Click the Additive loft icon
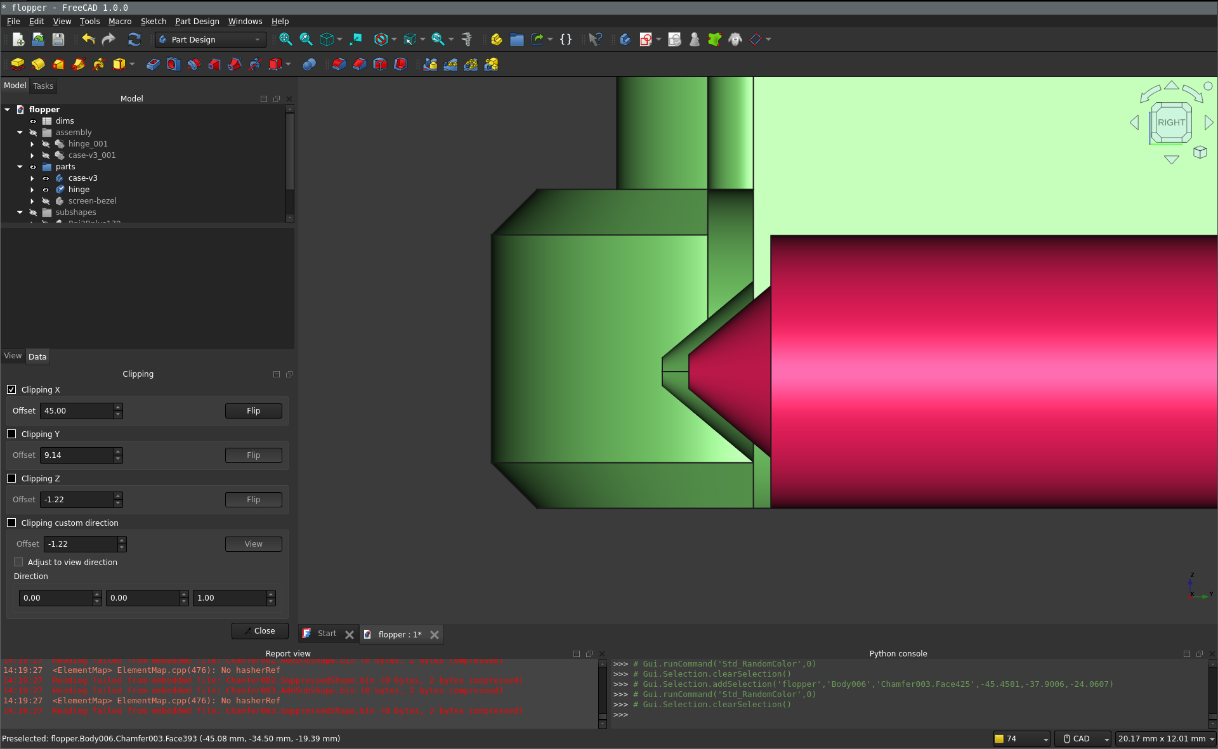This screenshot has height=749, width=1218. (58, 64)
